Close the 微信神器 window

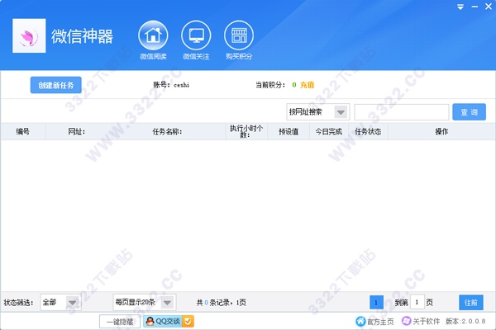pos(489,7)
